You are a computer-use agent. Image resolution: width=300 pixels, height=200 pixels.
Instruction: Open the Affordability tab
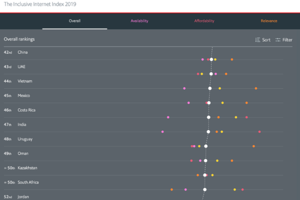click(x=204, y=21)
